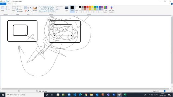Select the Pencil tool

click(25, 8)
